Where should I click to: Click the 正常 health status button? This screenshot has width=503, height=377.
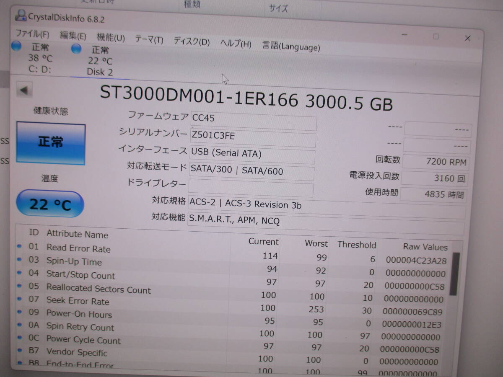click(x=51, y=144)
